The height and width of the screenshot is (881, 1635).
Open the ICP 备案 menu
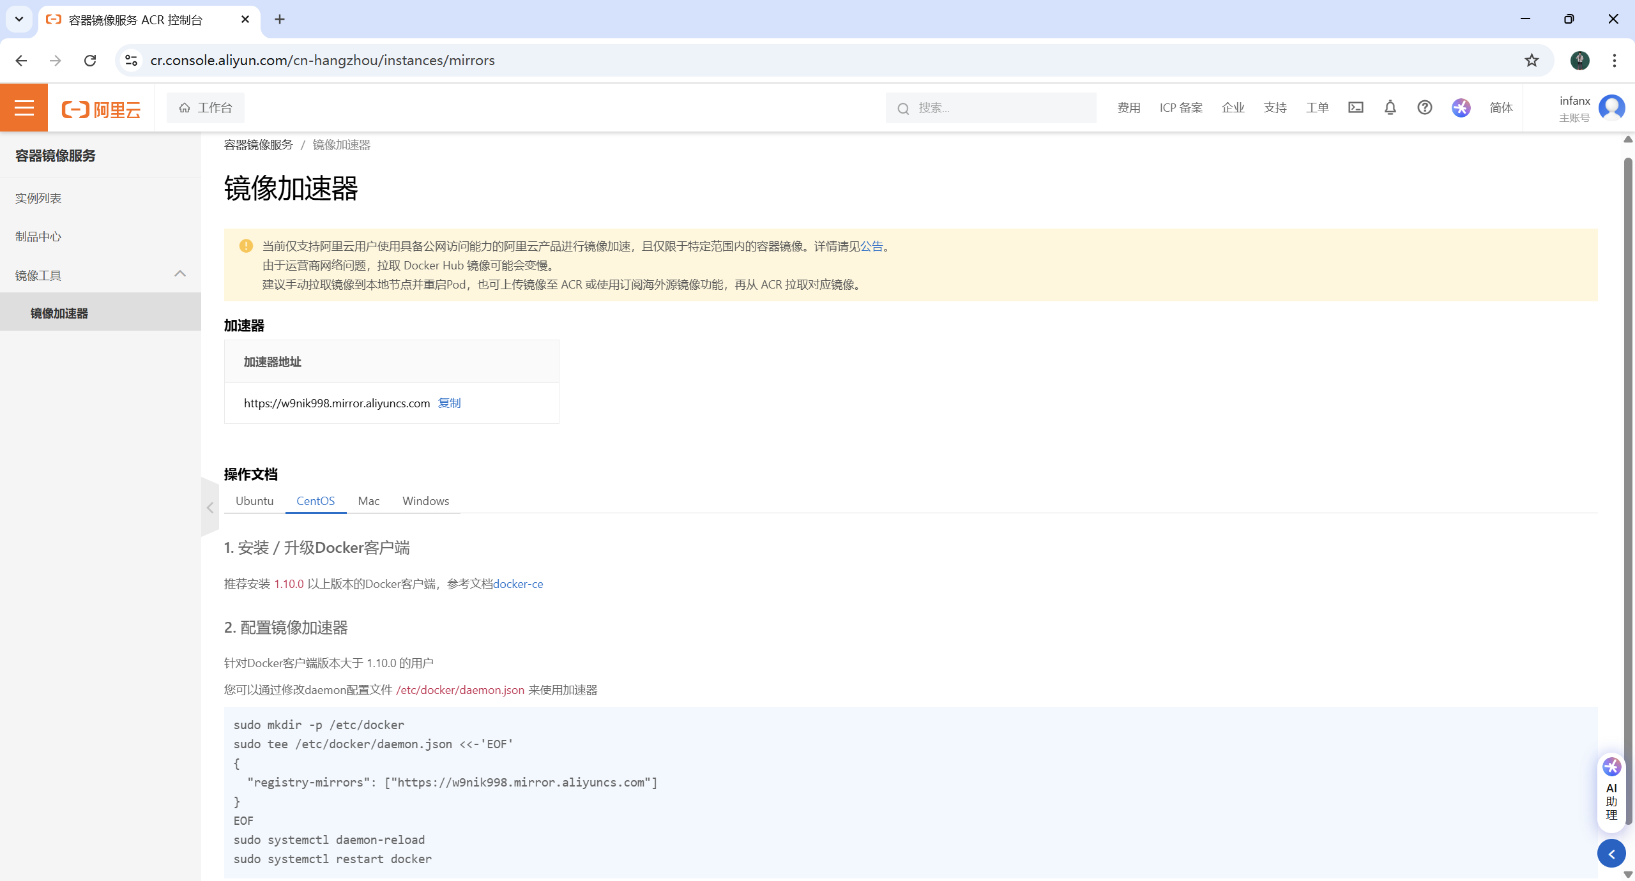1181,108
